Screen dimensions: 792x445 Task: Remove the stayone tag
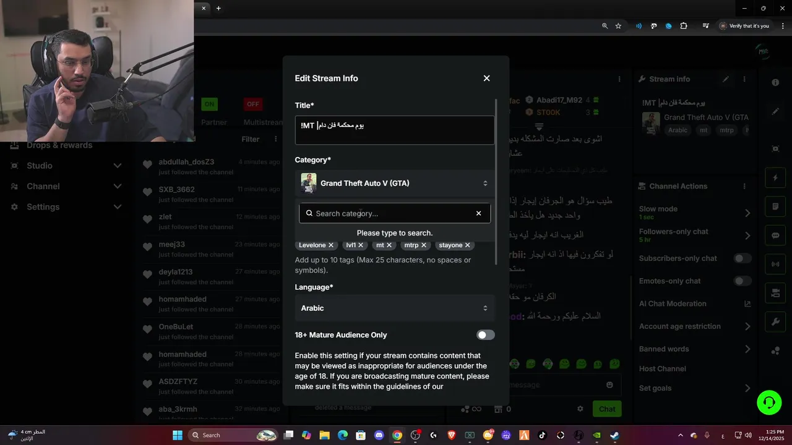pyautogui.click(x=468, y=245)
